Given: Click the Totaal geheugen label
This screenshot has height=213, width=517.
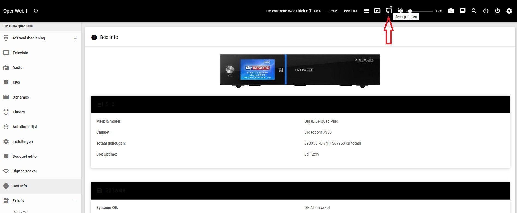Looking at the screenshot, I should [x=111, y=143].
